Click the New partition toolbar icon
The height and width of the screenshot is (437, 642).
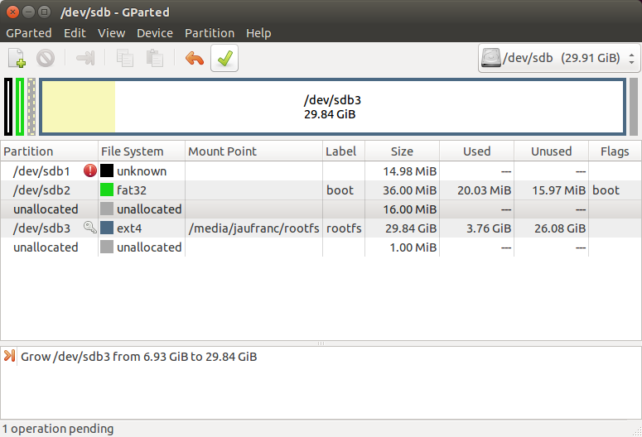(17, 58)
